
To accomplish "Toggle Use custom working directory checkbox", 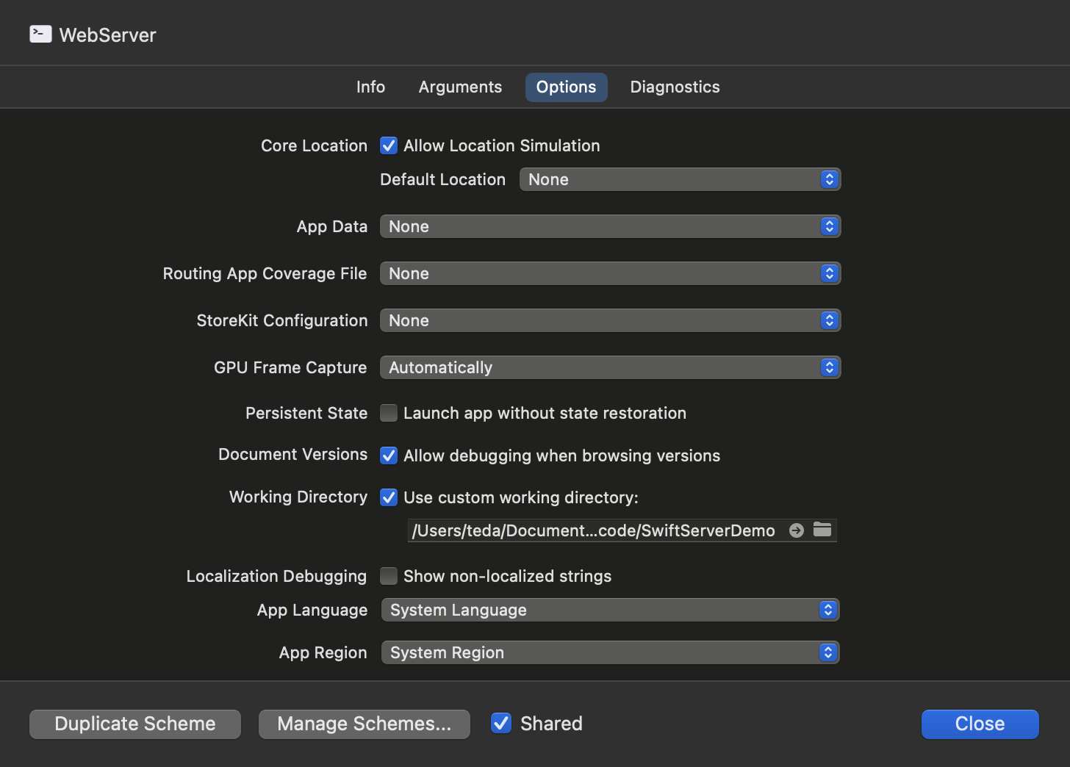I will [x=389, y=497].
